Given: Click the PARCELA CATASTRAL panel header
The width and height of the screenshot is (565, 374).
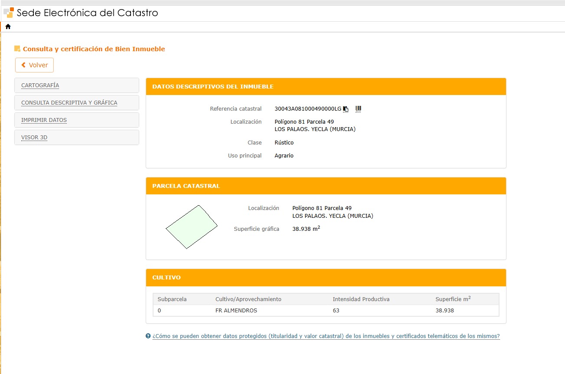Looking at the screenshot, I should [x=326, y=186].
